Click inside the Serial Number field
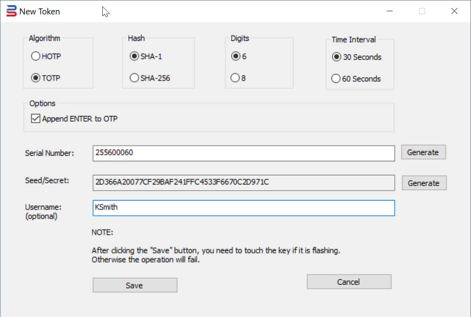 click(243, 153)
